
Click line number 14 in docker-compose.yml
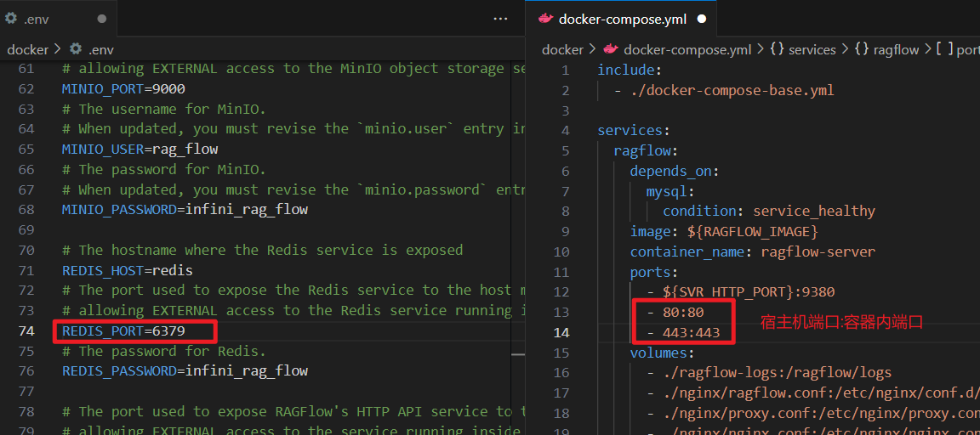561,332
